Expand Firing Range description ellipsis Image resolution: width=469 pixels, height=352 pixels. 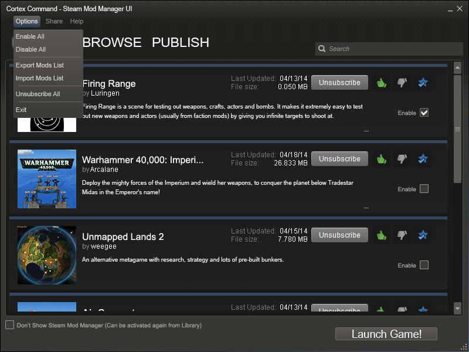[366, 131]
